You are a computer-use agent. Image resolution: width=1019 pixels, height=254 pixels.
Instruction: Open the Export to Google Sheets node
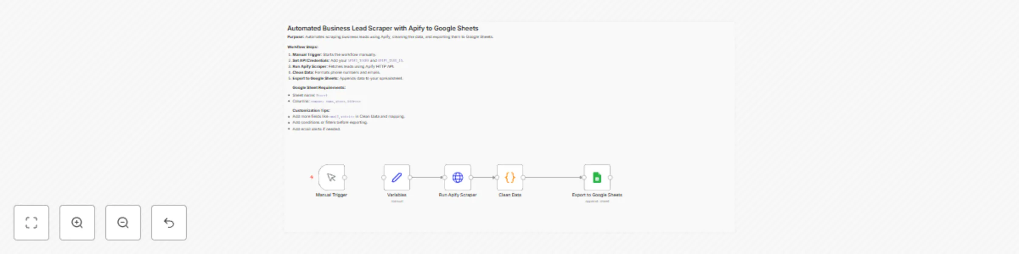[597, 177]
